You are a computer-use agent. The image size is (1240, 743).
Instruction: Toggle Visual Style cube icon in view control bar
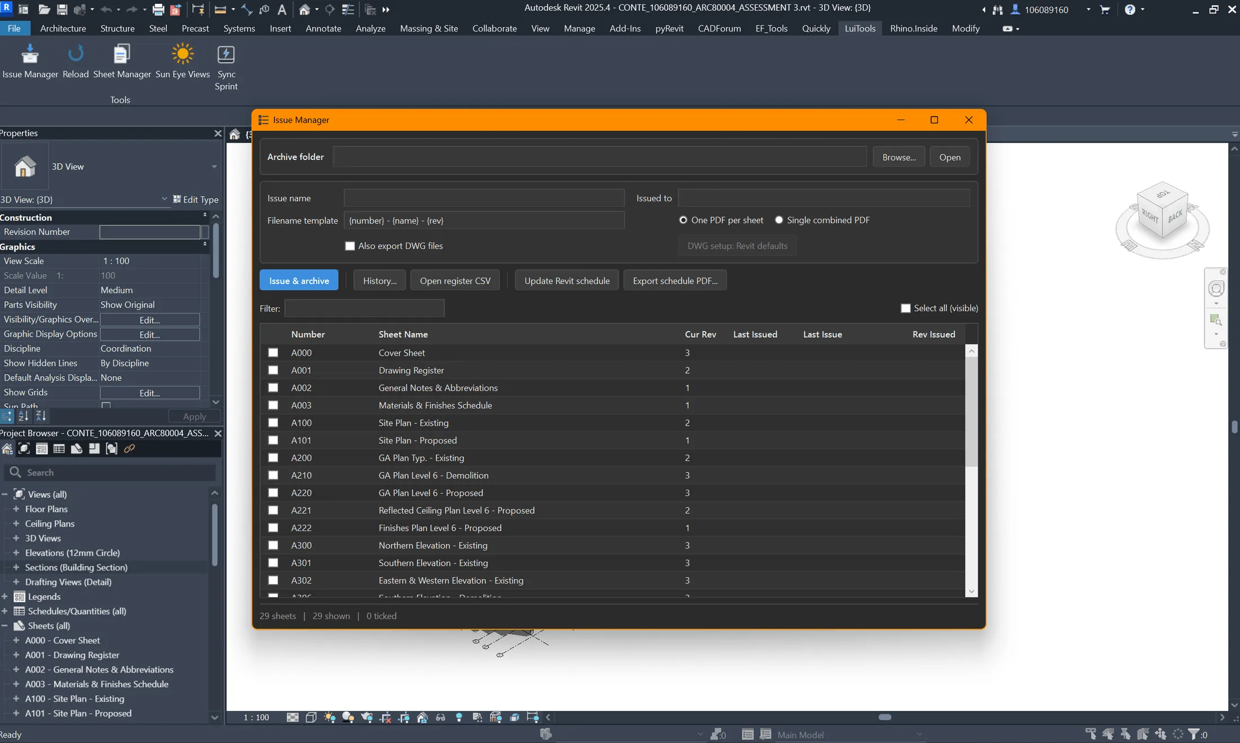coord(311,717)
